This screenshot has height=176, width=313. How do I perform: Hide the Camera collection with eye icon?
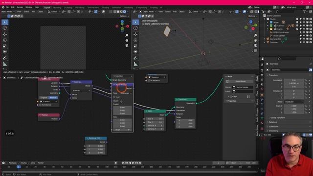[304, 25]
